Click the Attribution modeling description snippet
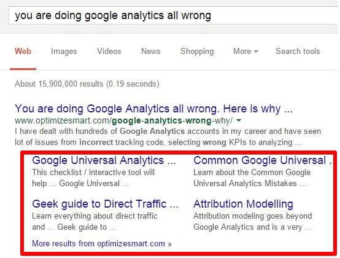Screen dimensions: 340x258 (253, 222)
